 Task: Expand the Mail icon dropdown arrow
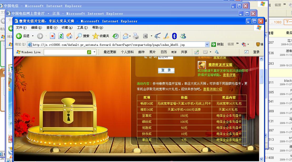click(130, 36)
